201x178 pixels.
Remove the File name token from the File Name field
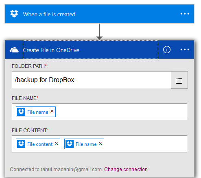pos(52,111)
